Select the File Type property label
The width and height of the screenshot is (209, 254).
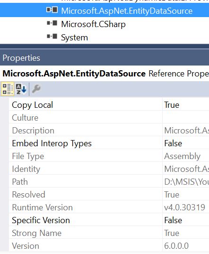click(x=28, y=156)
